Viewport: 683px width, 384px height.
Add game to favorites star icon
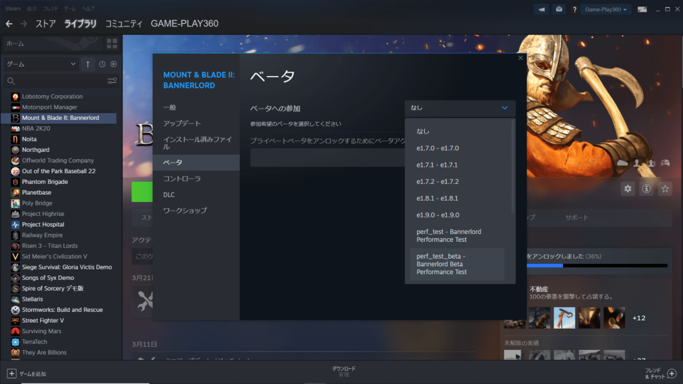[665, 189]
